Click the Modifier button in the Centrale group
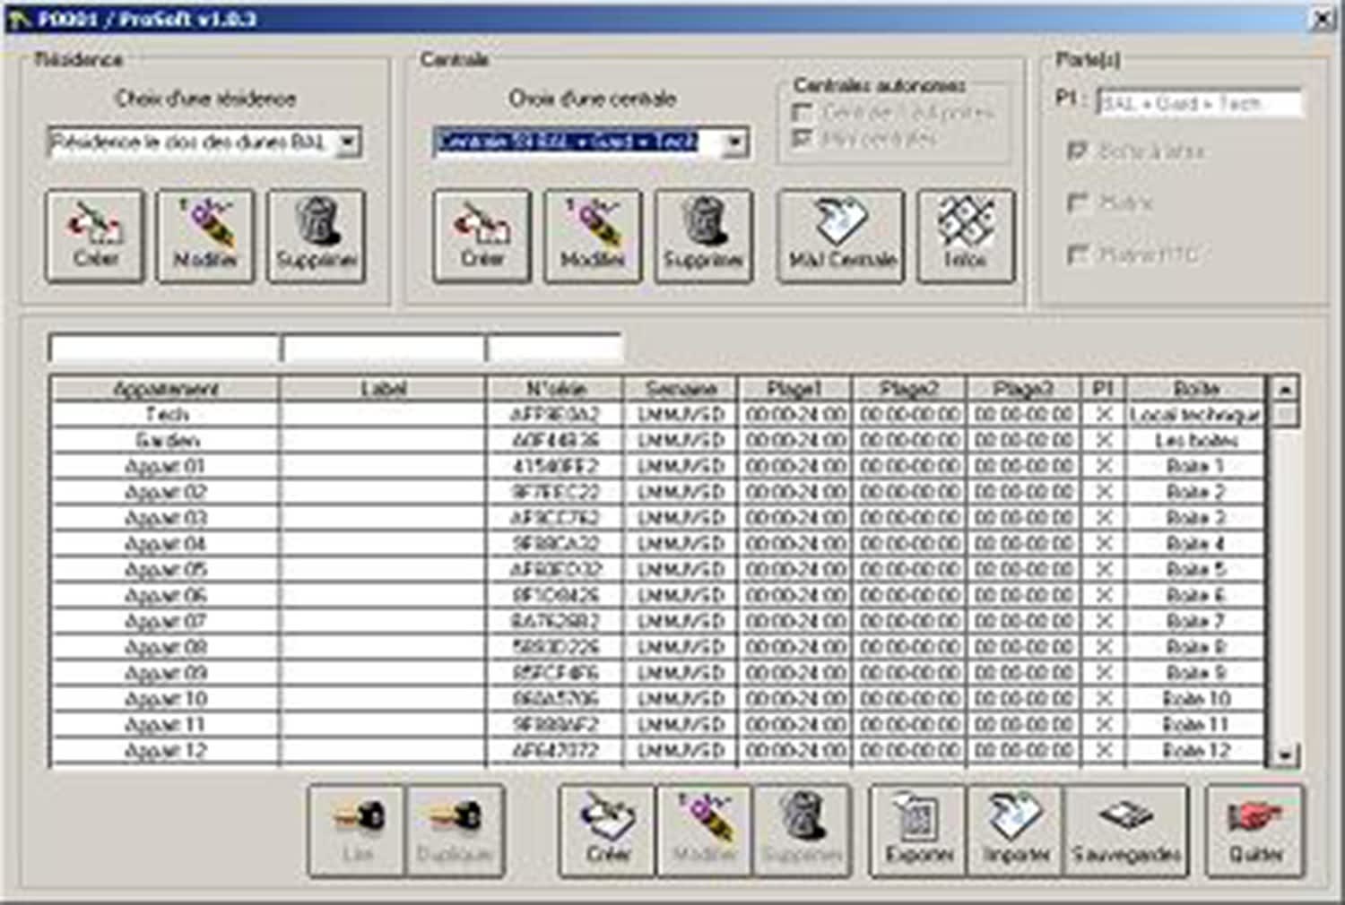This screenshot has height=905, width=1345. tap(593, 236)
